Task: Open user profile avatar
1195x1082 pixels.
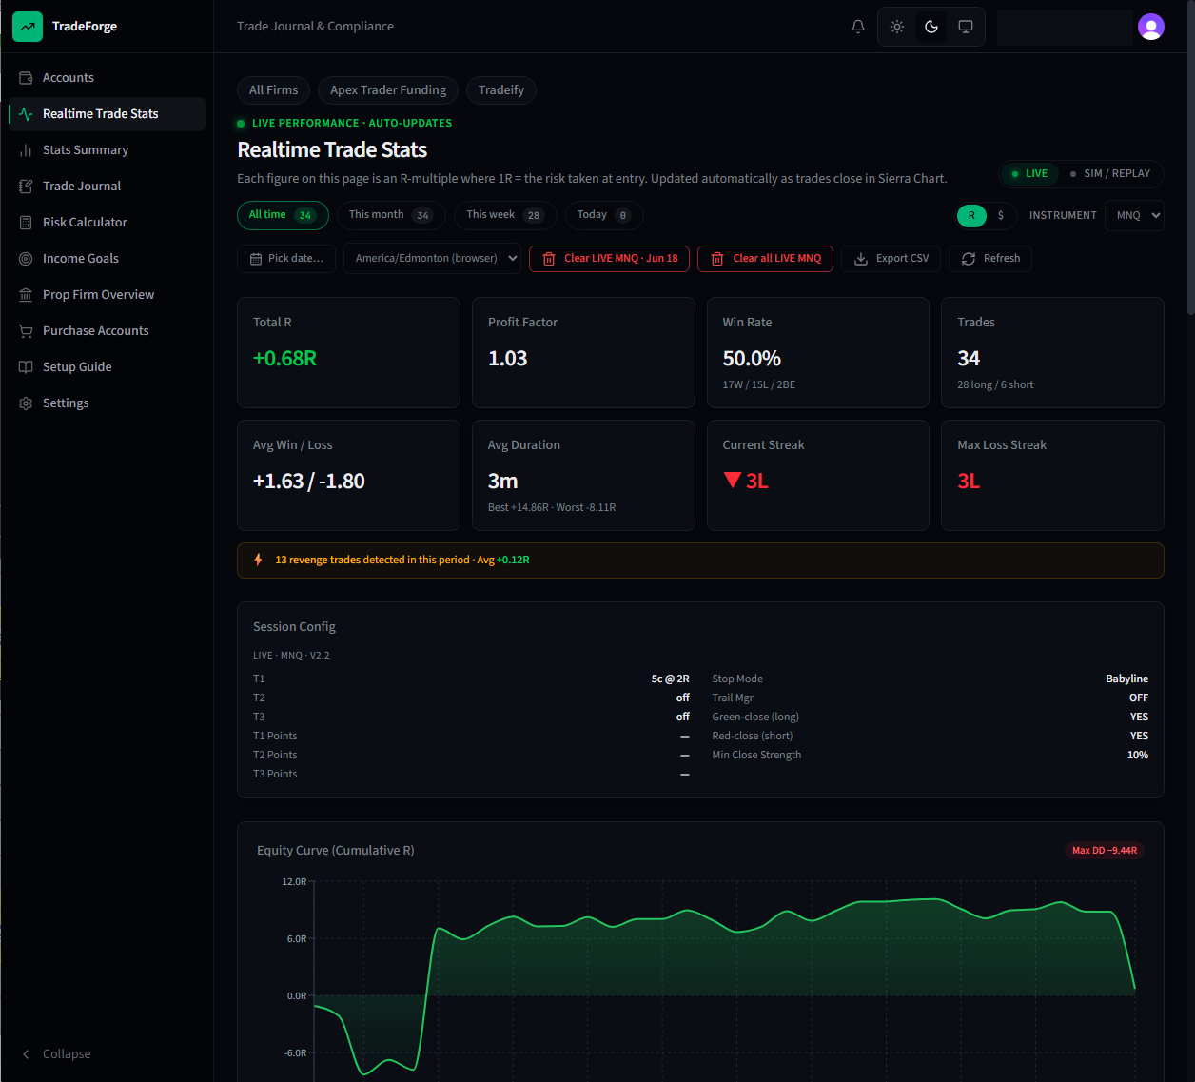Action: [x=1151, y=27]
